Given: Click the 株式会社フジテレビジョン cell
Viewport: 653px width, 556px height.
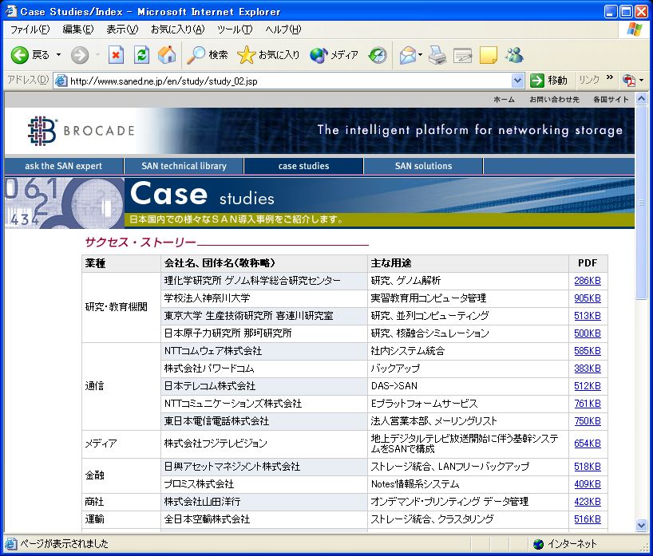Looking at the screenshot, I should coord(264,444).
